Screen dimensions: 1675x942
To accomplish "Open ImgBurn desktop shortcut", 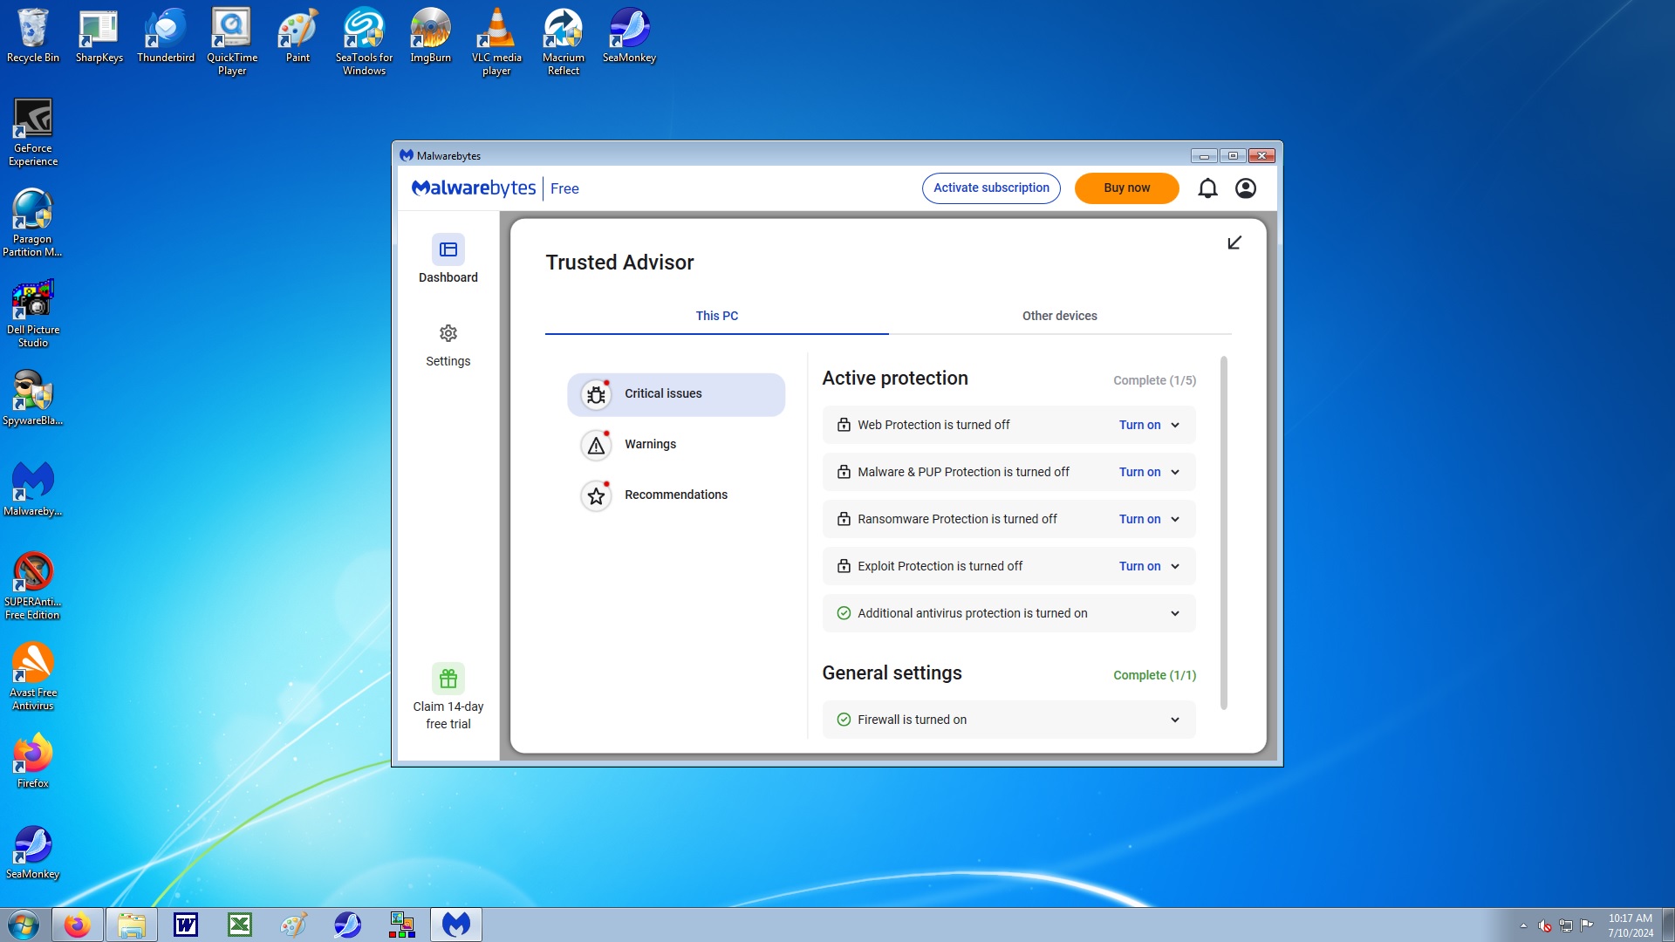I will tap(431, 36).
